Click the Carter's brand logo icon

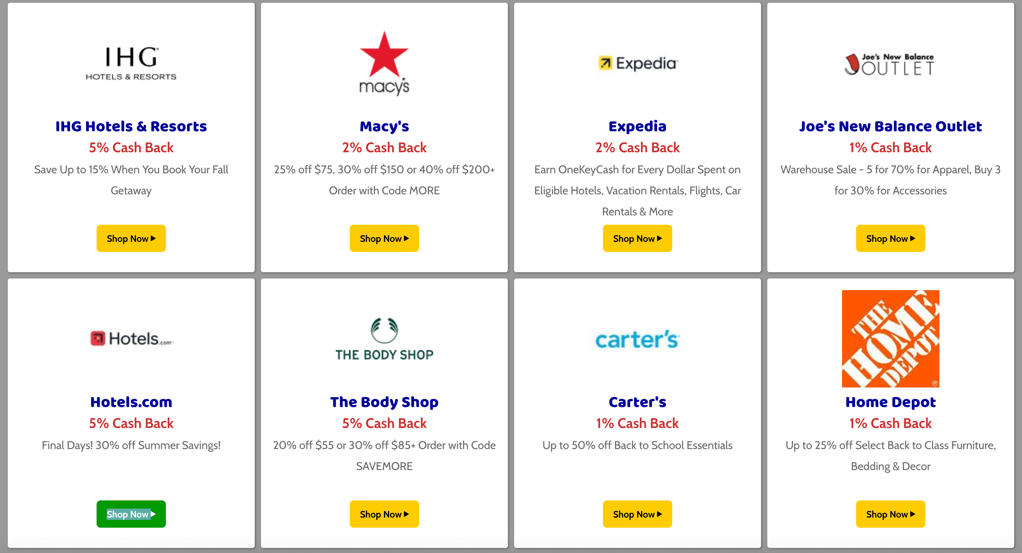(x=637, y=338)
